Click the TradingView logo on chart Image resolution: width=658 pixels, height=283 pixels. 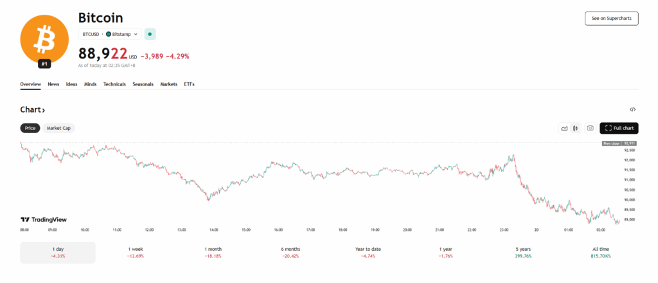tap(44, 219)
